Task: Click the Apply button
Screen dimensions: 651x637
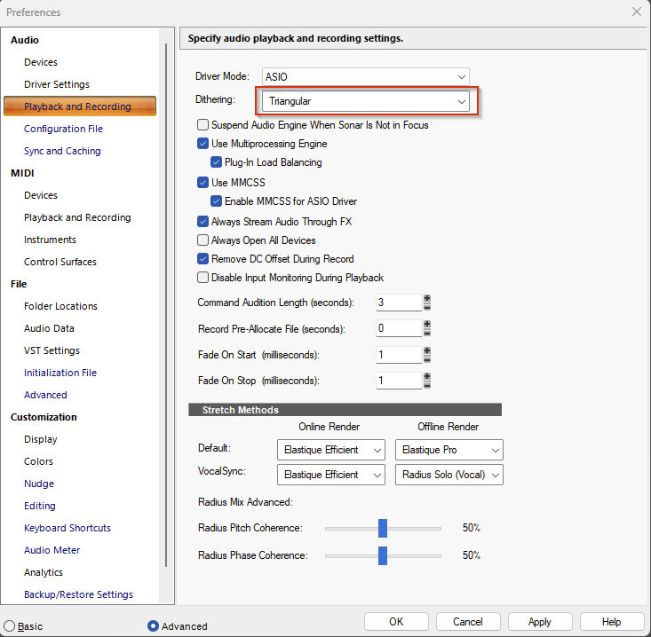Action: (539, 622)
